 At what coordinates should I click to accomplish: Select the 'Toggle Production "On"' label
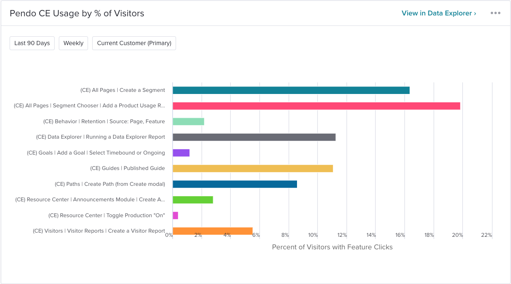(x=106, y=216)
